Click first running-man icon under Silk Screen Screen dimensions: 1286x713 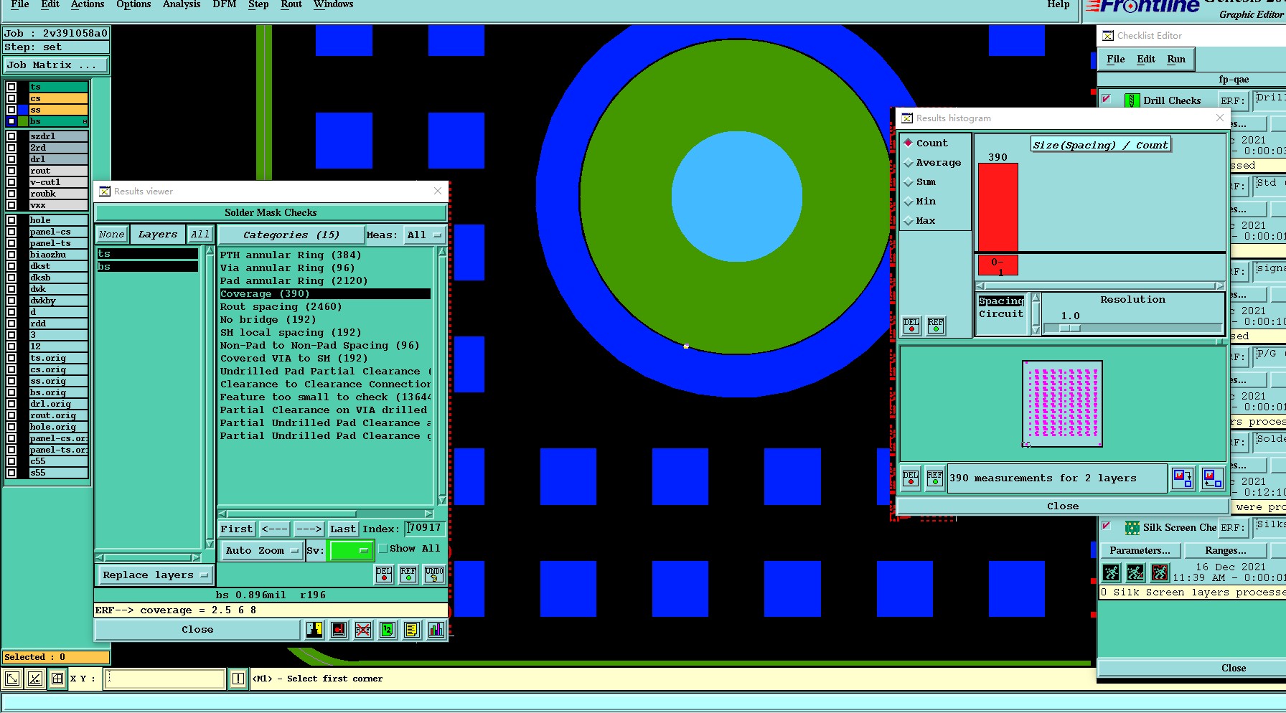click(x=1112, y=572)
